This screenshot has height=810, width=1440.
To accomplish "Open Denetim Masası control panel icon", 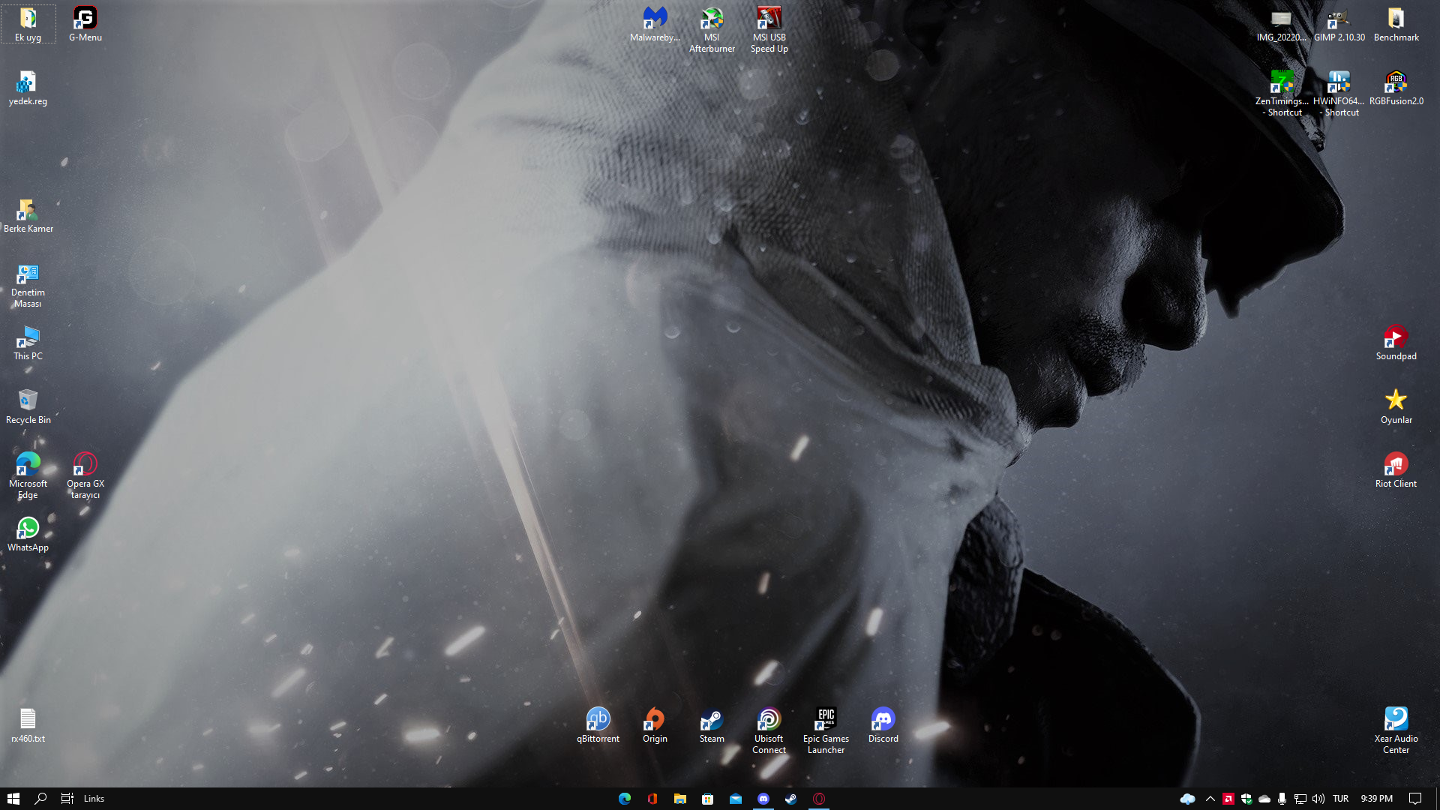I will click(28, 285).
